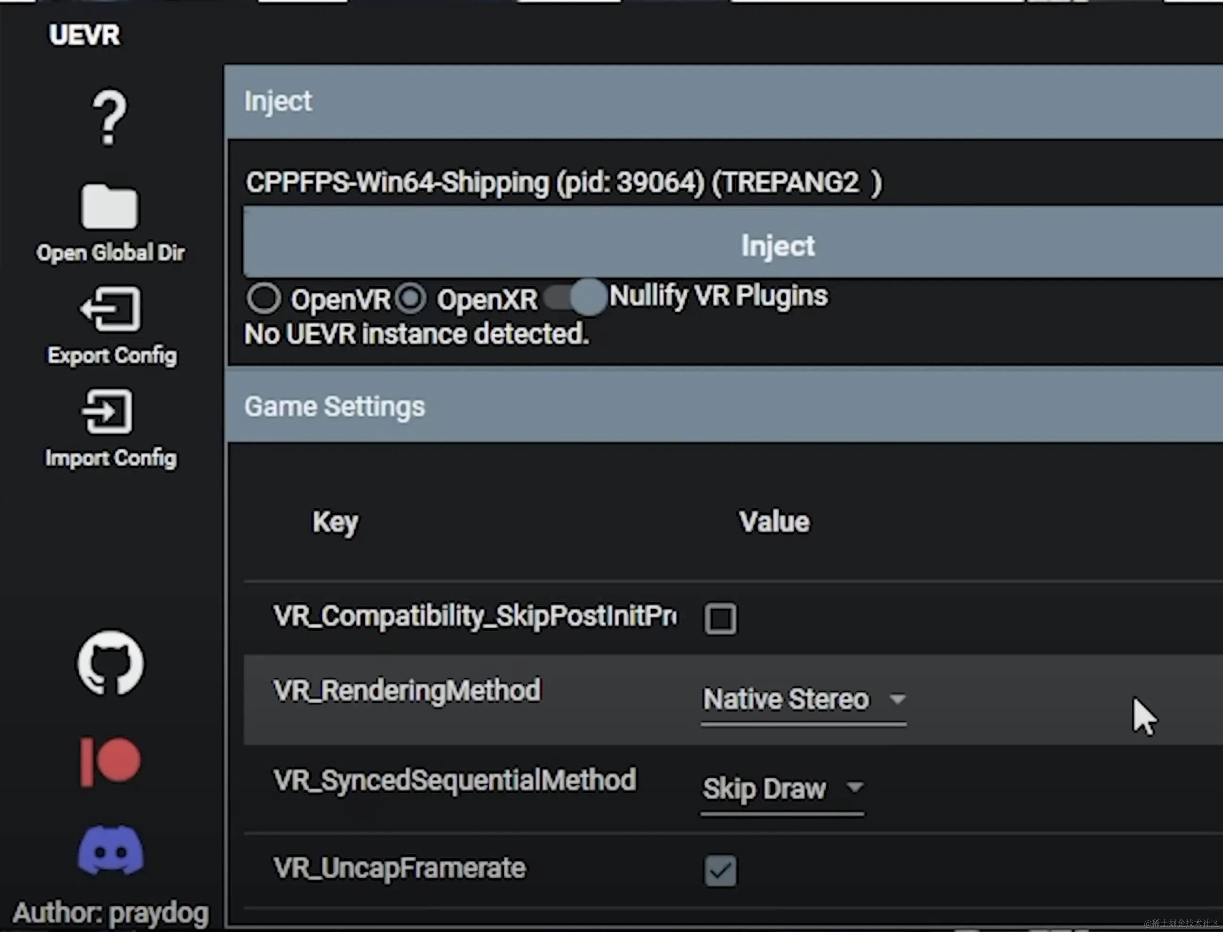The width and height of the screenshot is (1223, 932).
Task: Open the VR_SyncedSequentialMethod Skip Draw dropdown
Action: click(782, 790)
